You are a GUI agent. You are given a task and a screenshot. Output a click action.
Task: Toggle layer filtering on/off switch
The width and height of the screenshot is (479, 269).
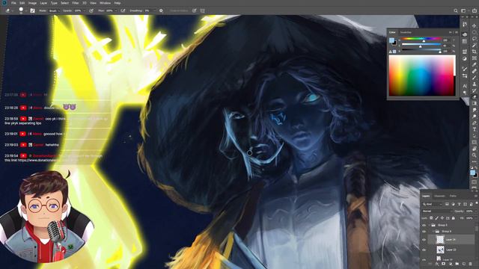point(477,202)
